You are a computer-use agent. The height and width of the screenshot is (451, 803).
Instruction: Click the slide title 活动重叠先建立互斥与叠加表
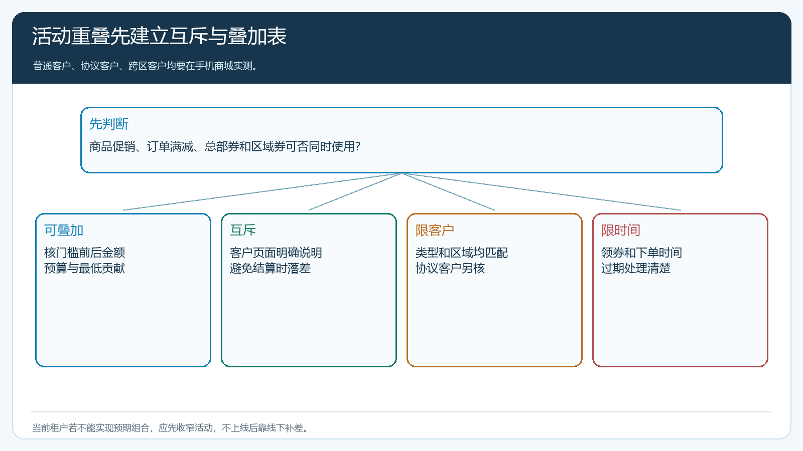[x=159, y=36]
